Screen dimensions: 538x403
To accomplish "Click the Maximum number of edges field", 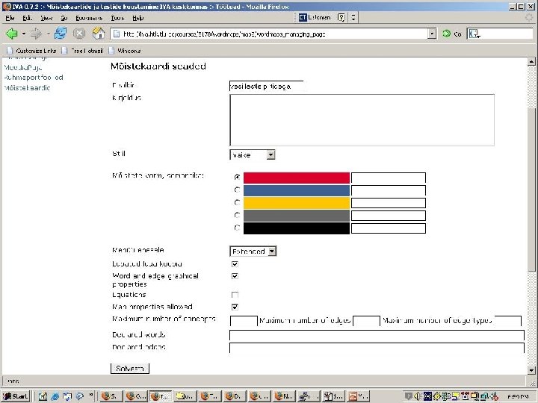I will (366, 321).
